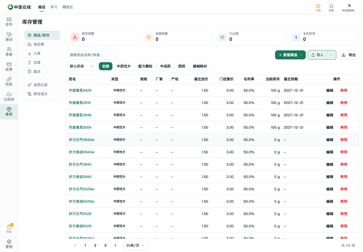Click 编辑 for 抄方白芍0029ai row
Viewport: 363px width, 252px height.
330,189
